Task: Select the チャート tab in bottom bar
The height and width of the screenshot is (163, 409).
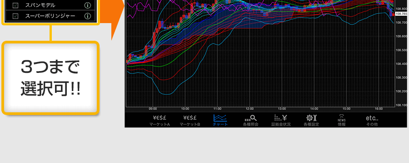Action: (x=220, y=120)
